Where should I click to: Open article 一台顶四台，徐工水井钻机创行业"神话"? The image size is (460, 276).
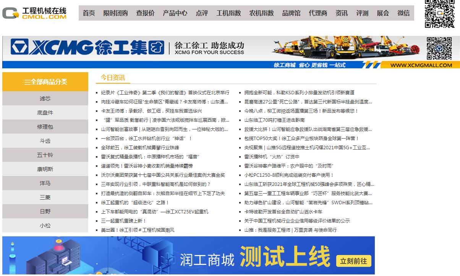(147, 139)
